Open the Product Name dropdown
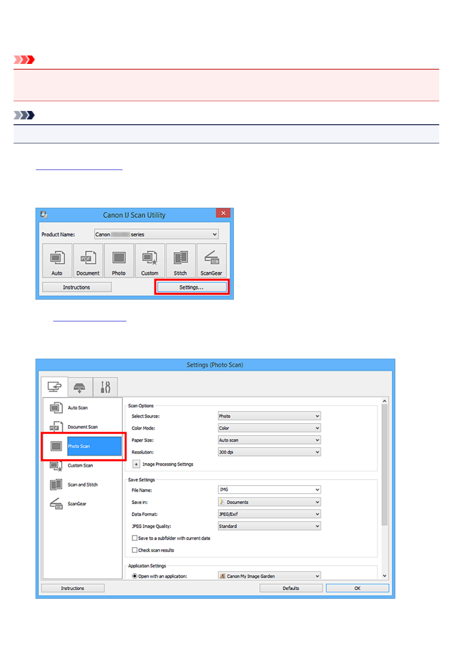The width and height of the screenshot is (453, 672). (x=156, y=234)
